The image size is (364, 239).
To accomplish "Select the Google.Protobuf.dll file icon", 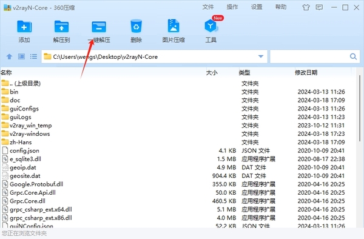I will 5,184.
